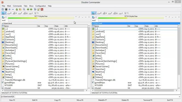
Task: Select drive c in the left drive bar
Action: coord(4,13)
